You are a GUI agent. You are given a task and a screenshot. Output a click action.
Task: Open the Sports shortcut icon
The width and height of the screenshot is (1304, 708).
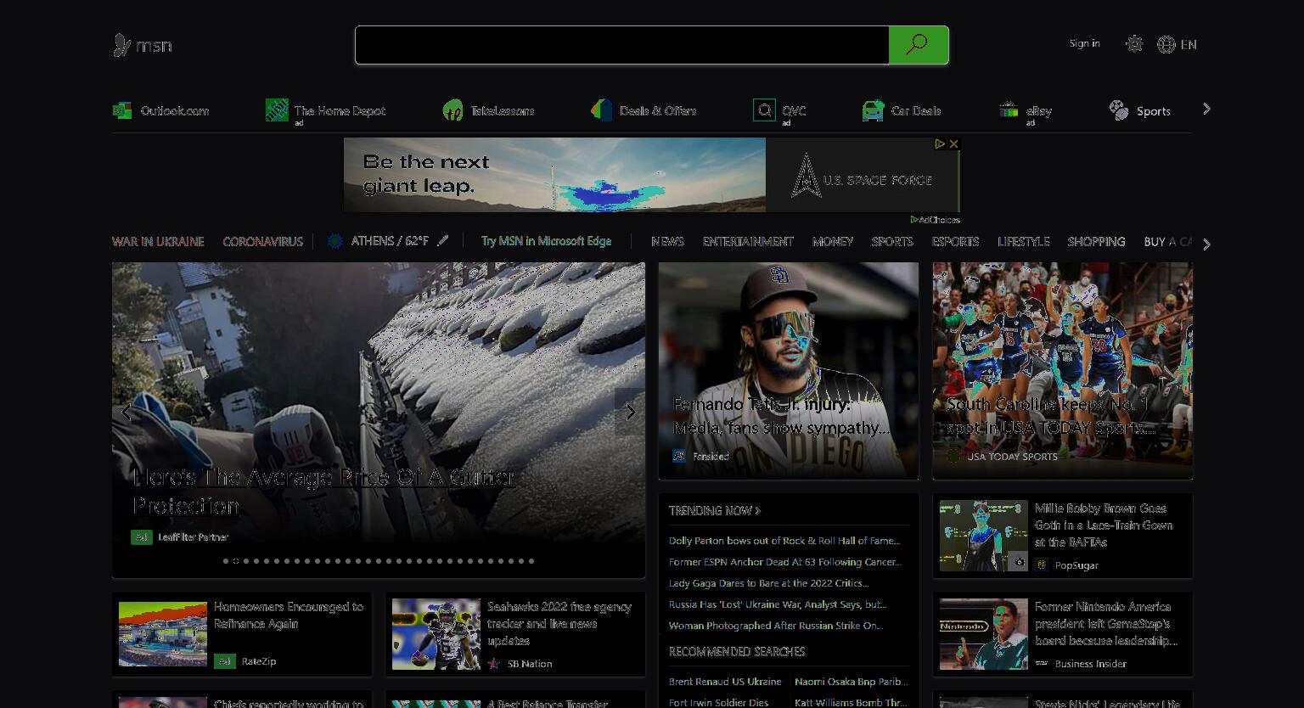coord(1119,110)
